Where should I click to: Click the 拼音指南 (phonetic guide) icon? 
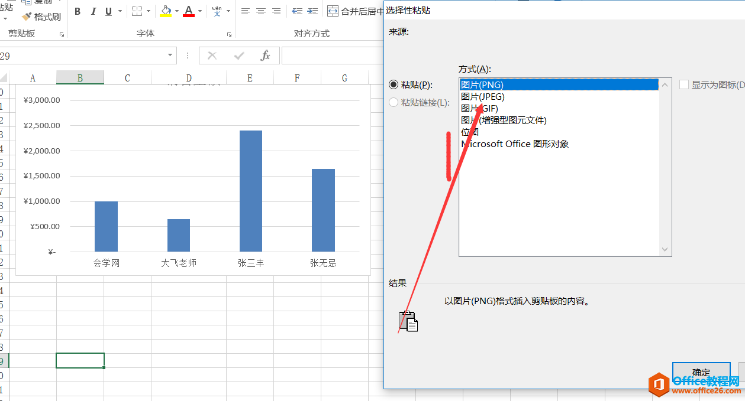coord(217,11)
